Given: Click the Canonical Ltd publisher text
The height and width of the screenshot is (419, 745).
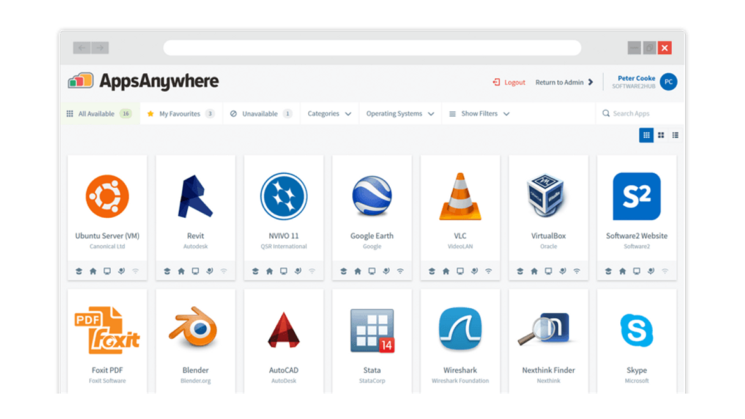Looking at the screenshot, I should coord(108,246).
